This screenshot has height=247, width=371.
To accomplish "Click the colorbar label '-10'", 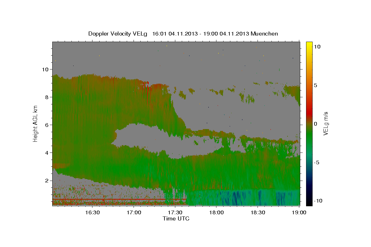I will pyautogui.click(x=318, y=201).
